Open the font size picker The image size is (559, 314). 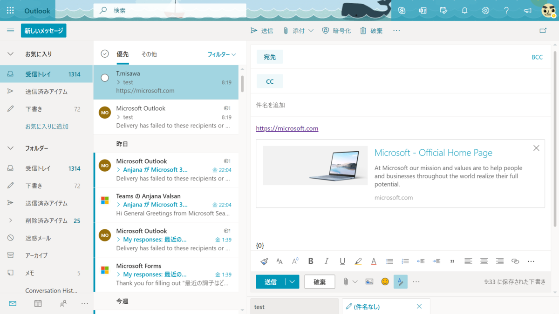[295, 261]
